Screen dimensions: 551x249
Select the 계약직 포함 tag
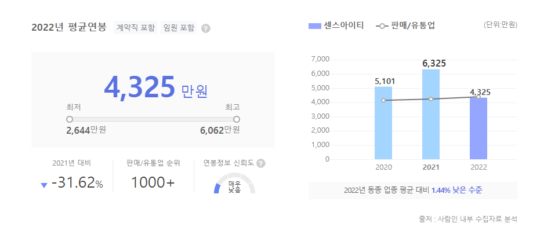135,28
